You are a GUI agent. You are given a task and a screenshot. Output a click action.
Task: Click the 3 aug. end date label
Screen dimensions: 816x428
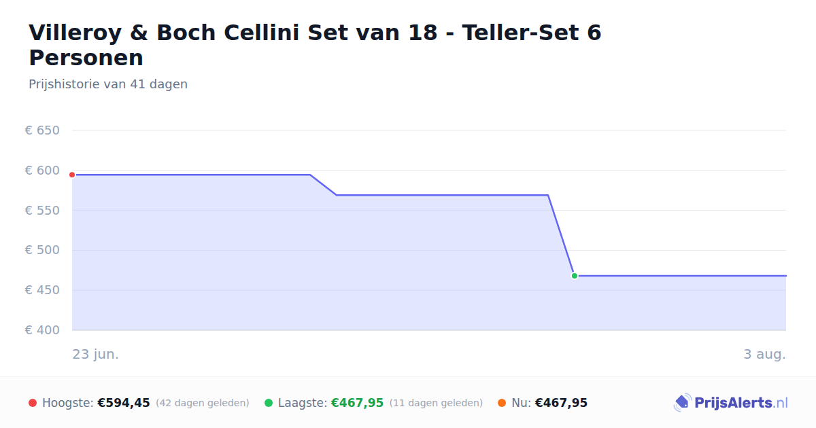point(764,355)
